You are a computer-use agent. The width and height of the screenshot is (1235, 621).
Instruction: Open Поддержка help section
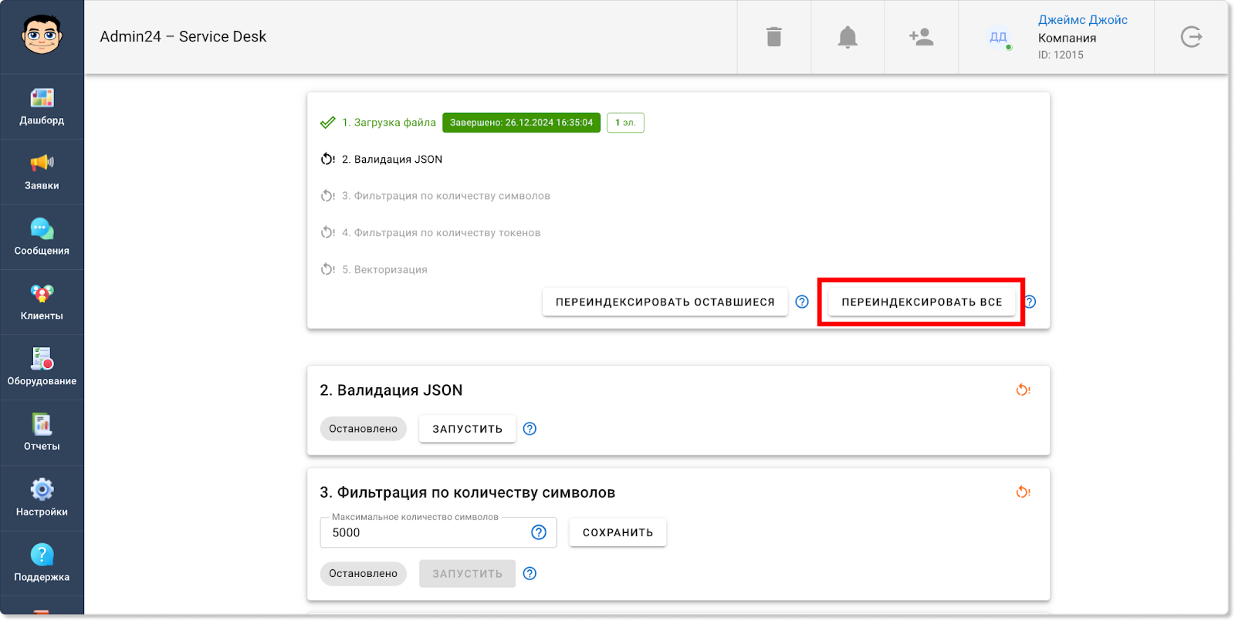click(x=42, y=563)
